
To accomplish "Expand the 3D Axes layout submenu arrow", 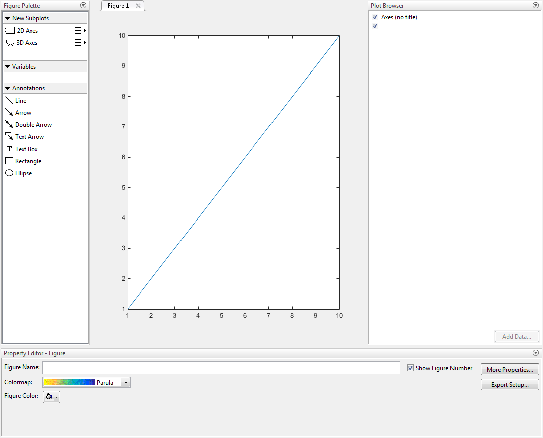I will point(85,43).
